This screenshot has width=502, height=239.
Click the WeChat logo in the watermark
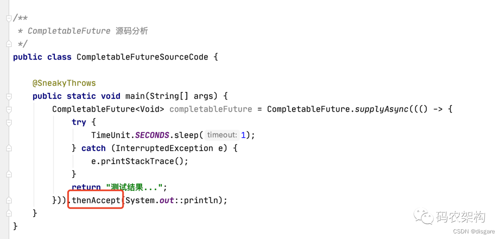tap(424, 217)
